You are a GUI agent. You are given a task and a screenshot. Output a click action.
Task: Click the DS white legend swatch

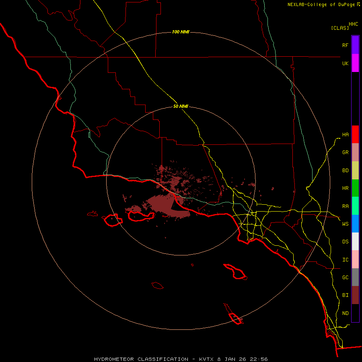[x=355, y=241]
